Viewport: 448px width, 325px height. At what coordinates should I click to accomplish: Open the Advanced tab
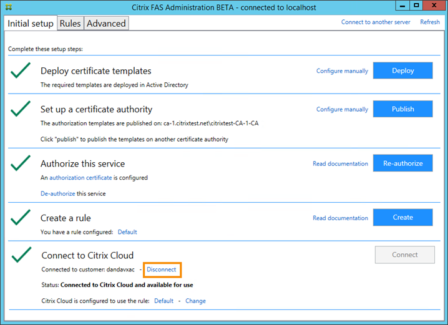(106, 23)
